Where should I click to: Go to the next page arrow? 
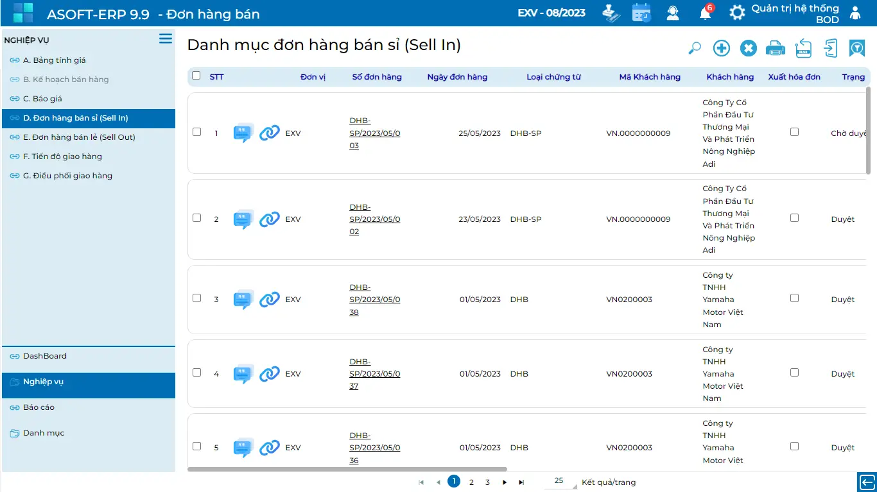(x=505, y=482)
